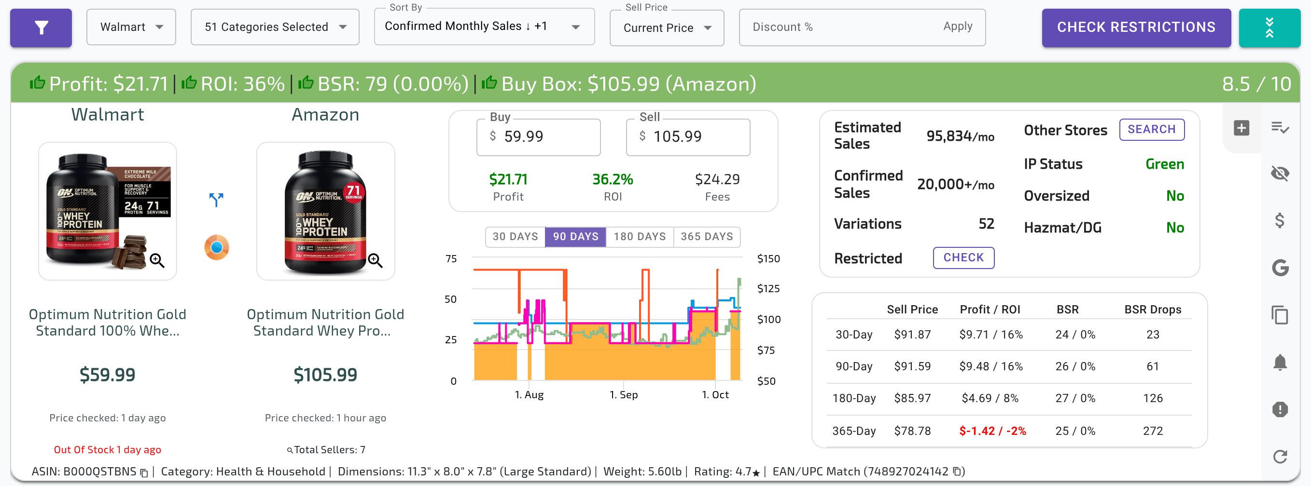
Task: Select the 90 DAYS chart tab
Action: coord(575,237)
